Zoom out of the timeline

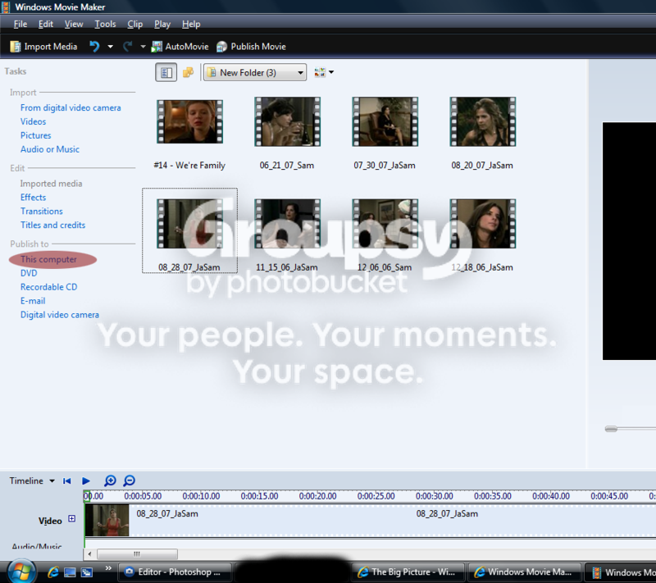point(130,481)
